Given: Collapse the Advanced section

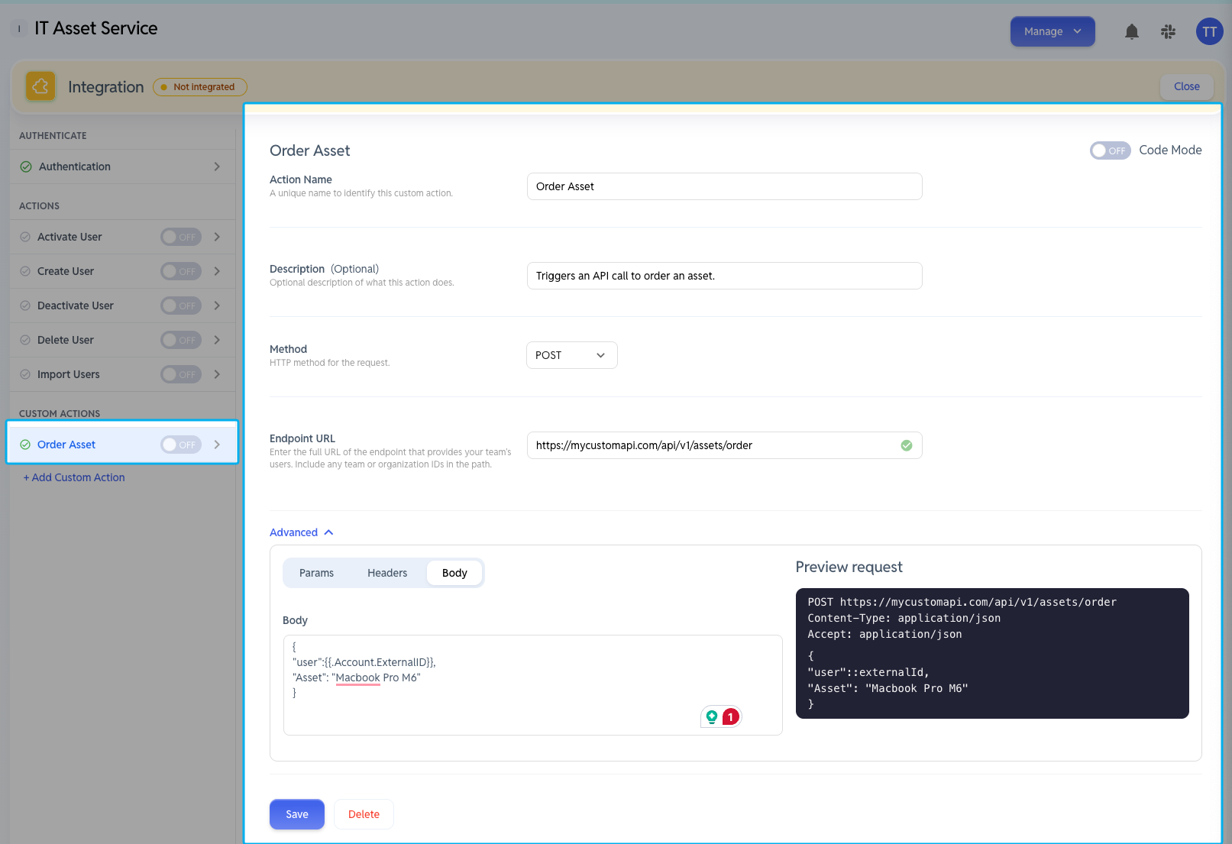Looking at the screenshot, I should tap(302, 532).
